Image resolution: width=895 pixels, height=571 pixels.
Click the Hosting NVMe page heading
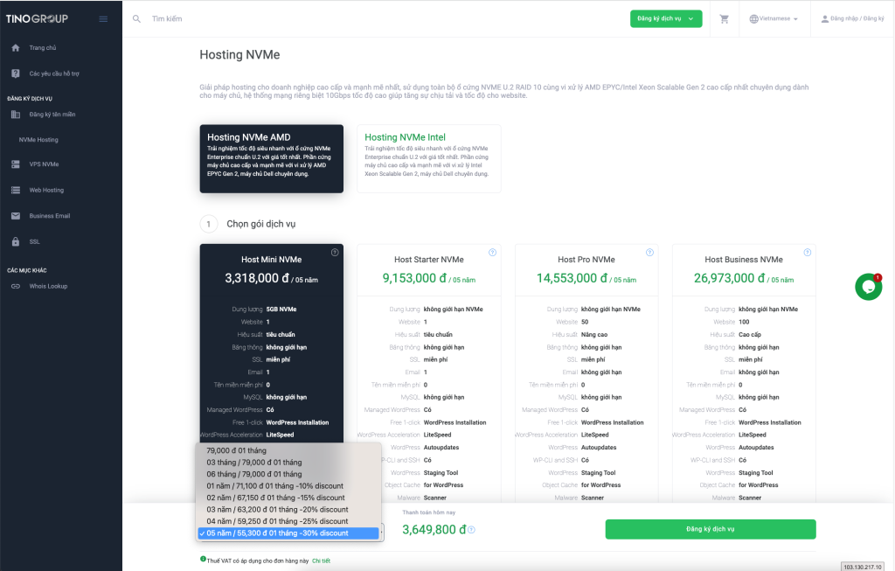point(239,55)
